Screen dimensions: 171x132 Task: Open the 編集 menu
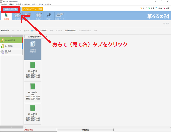tap(12, 4)
